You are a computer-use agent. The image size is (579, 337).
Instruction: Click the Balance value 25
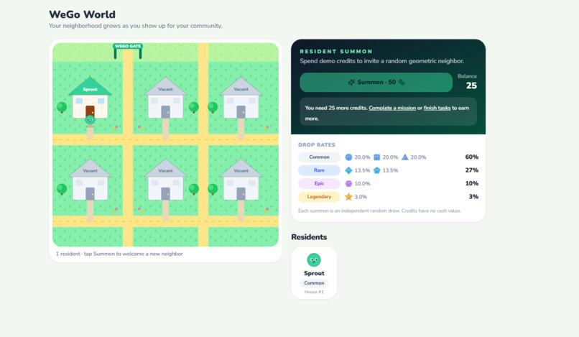coord(471,86)
